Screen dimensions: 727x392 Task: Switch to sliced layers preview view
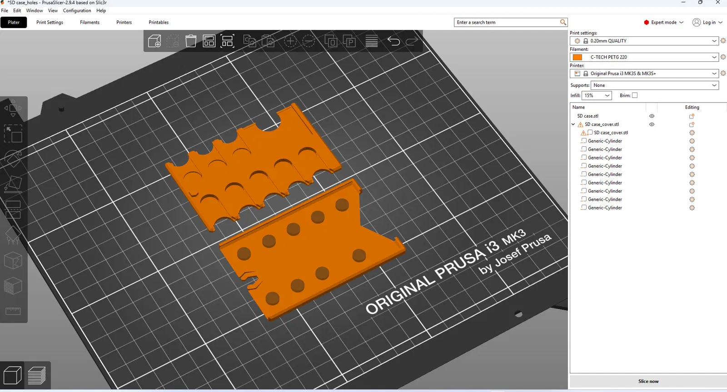37,376
